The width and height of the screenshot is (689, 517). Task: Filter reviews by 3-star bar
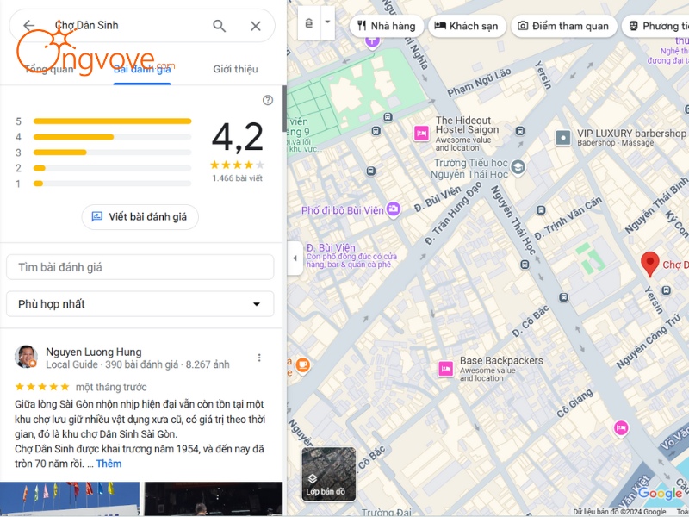tap(112, 153)
